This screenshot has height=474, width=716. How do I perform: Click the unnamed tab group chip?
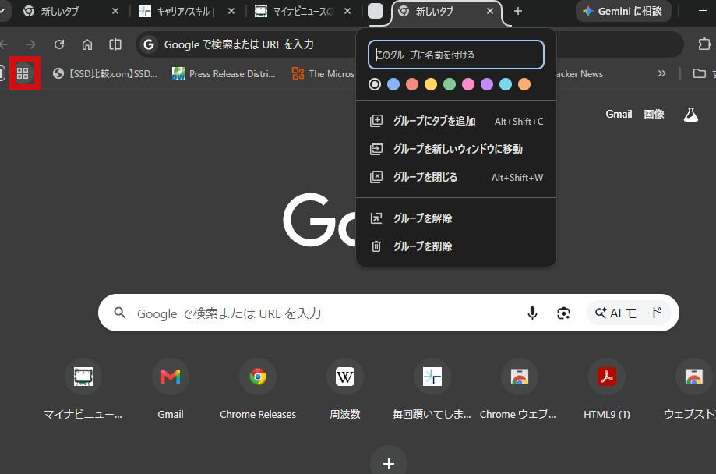click(x=376, y=11)
